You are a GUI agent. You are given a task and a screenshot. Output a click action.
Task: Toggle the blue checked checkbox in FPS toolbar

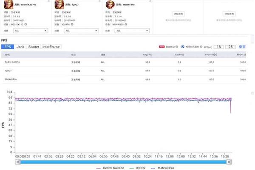(183, 47)
